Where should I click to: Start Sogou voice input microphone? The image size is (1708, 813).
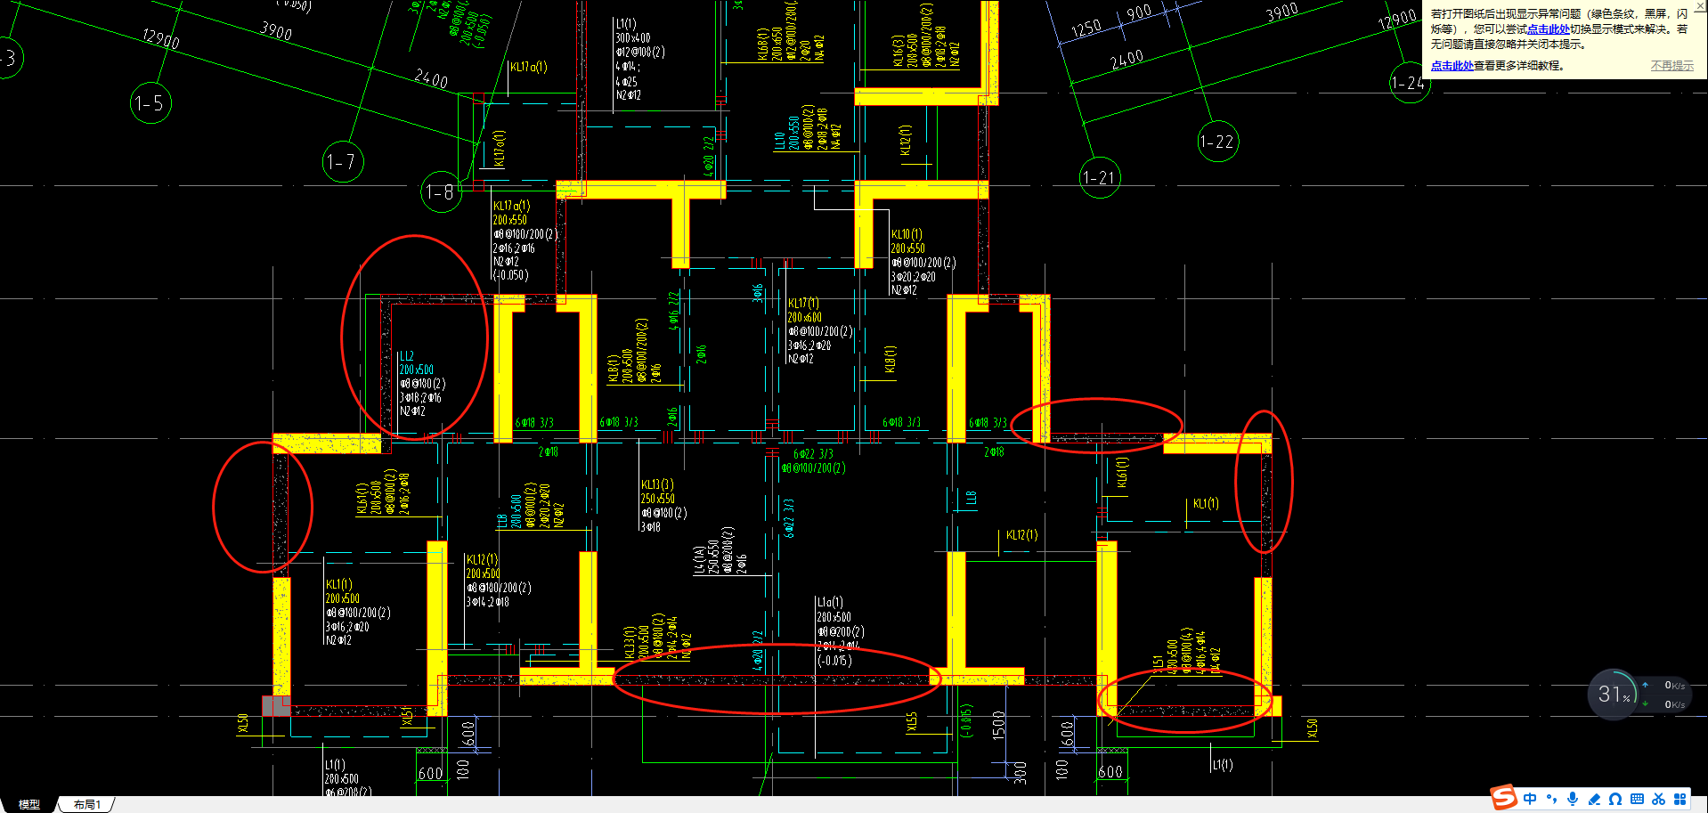point(1574,799)
